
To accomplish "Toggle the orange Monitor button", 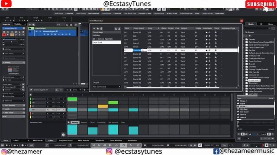I will pos(12,35).
